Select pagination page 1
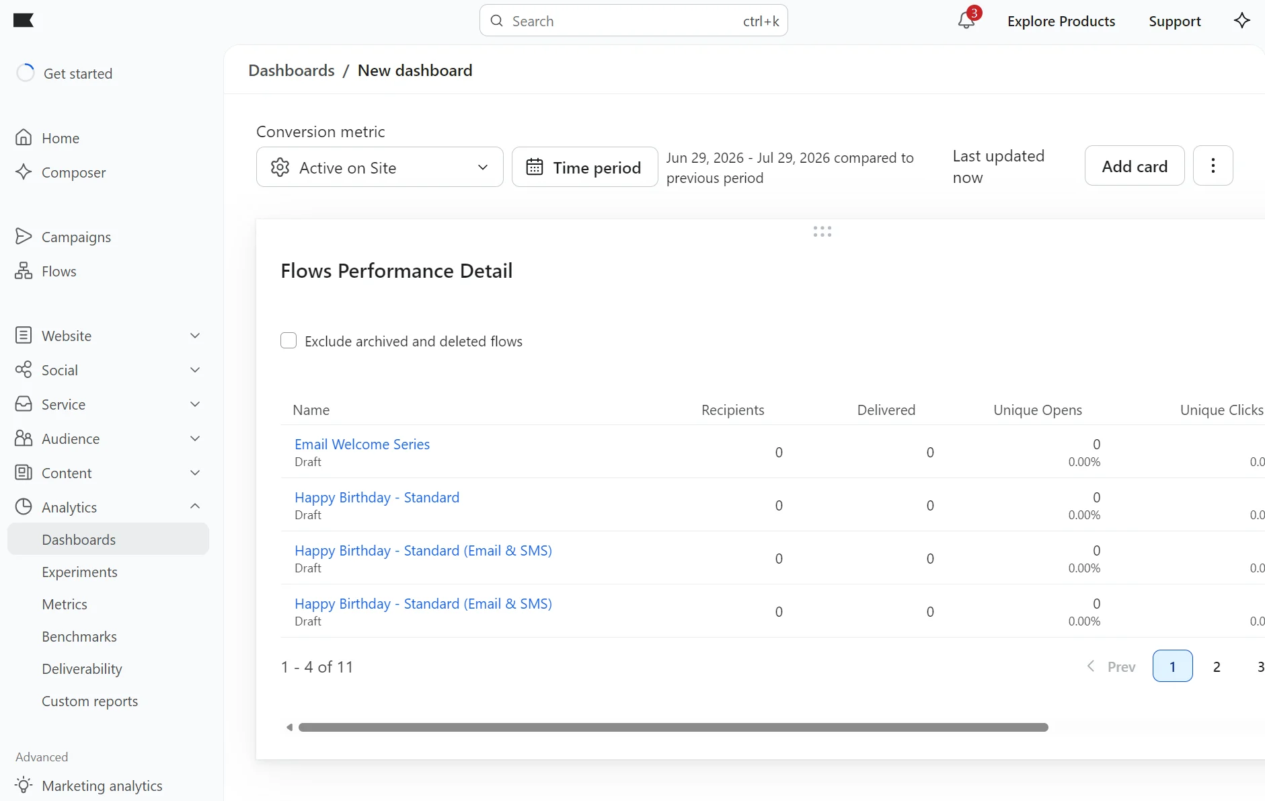 click(1172, 666)
